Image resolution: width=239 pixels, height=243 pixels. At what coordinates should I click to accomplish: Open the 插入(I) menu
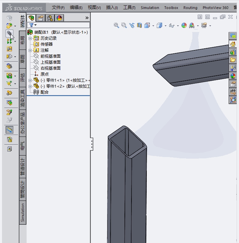(x=112, y=7)
